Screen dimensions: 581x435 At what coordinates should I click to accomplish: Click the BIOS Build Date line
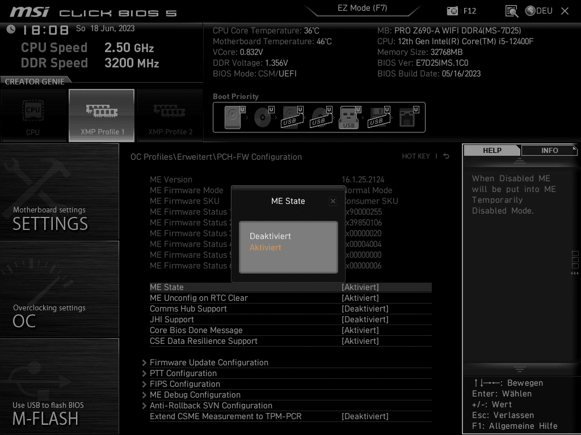tap(429, 74)
